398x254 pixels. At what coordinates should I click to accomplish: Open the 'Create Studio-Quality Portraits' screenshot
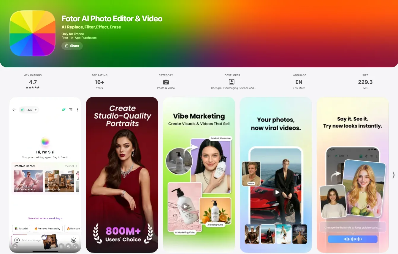pos(122,175)
